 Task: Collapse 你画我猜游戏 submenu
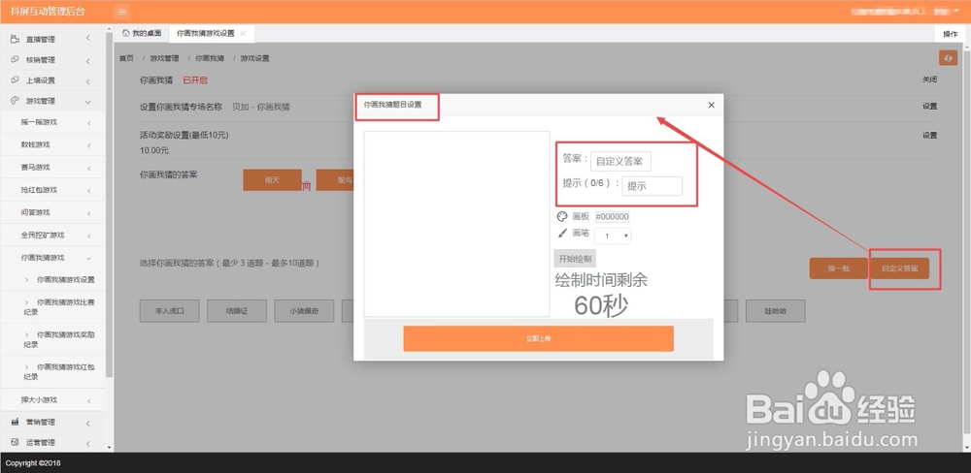coord(88,258)
